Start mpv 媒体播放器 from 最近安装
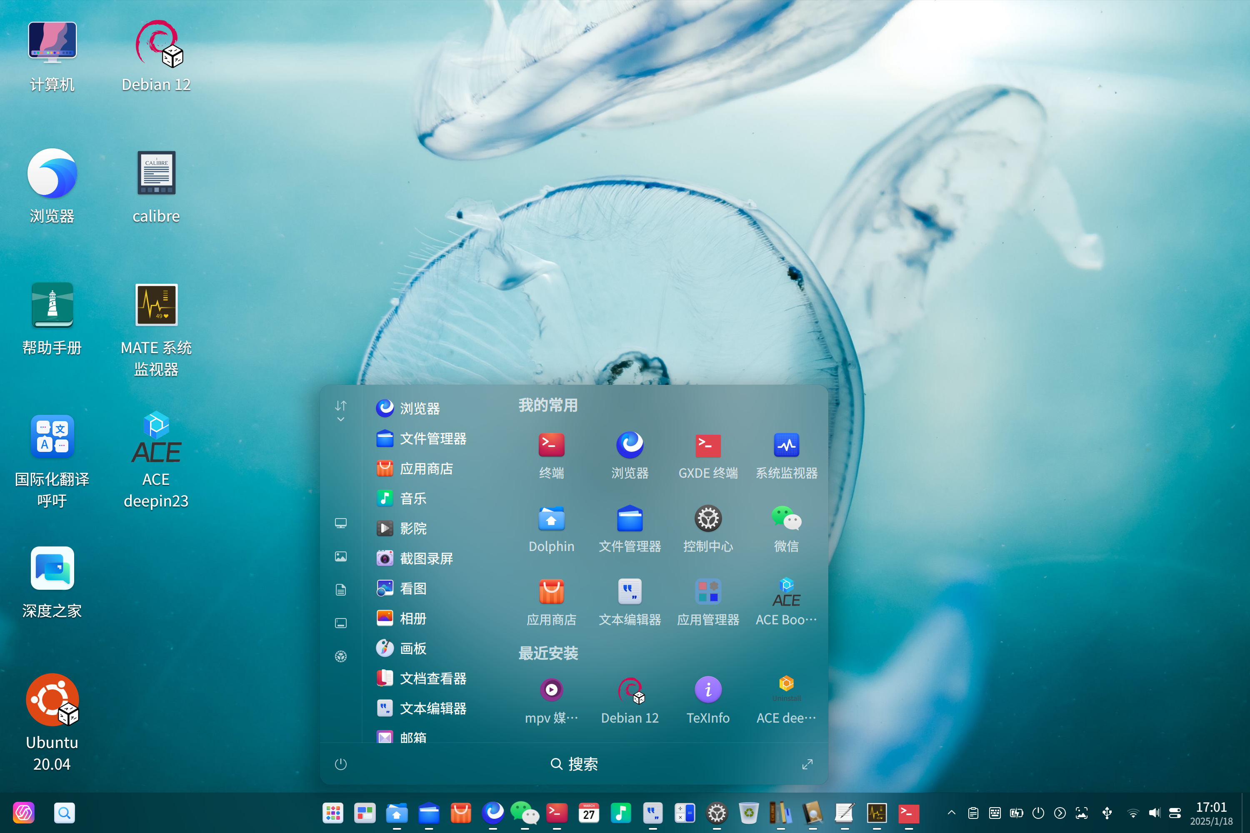 (551, 690)
